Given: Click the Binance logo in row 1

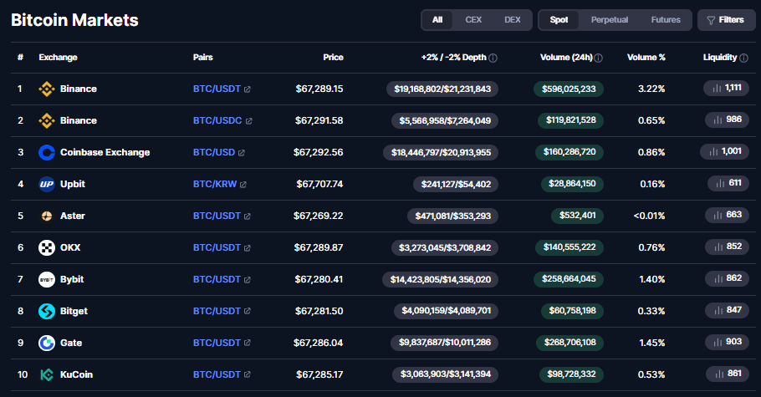Looking at the screenshot, I should click(47, 89).
